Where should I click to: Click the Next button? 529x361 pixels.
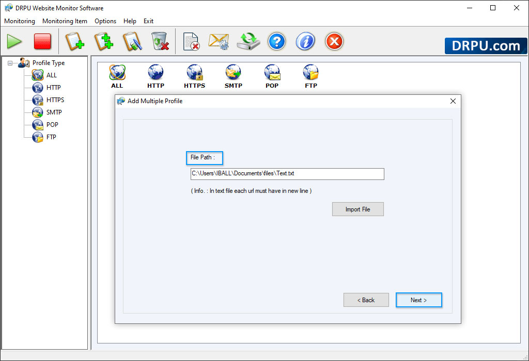pos(418,300)
